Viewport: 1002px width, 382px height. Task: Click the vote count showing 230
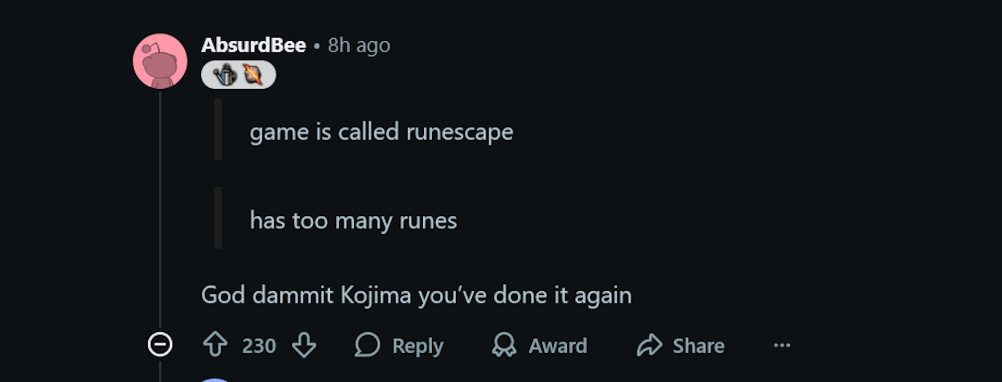[260, 345]
